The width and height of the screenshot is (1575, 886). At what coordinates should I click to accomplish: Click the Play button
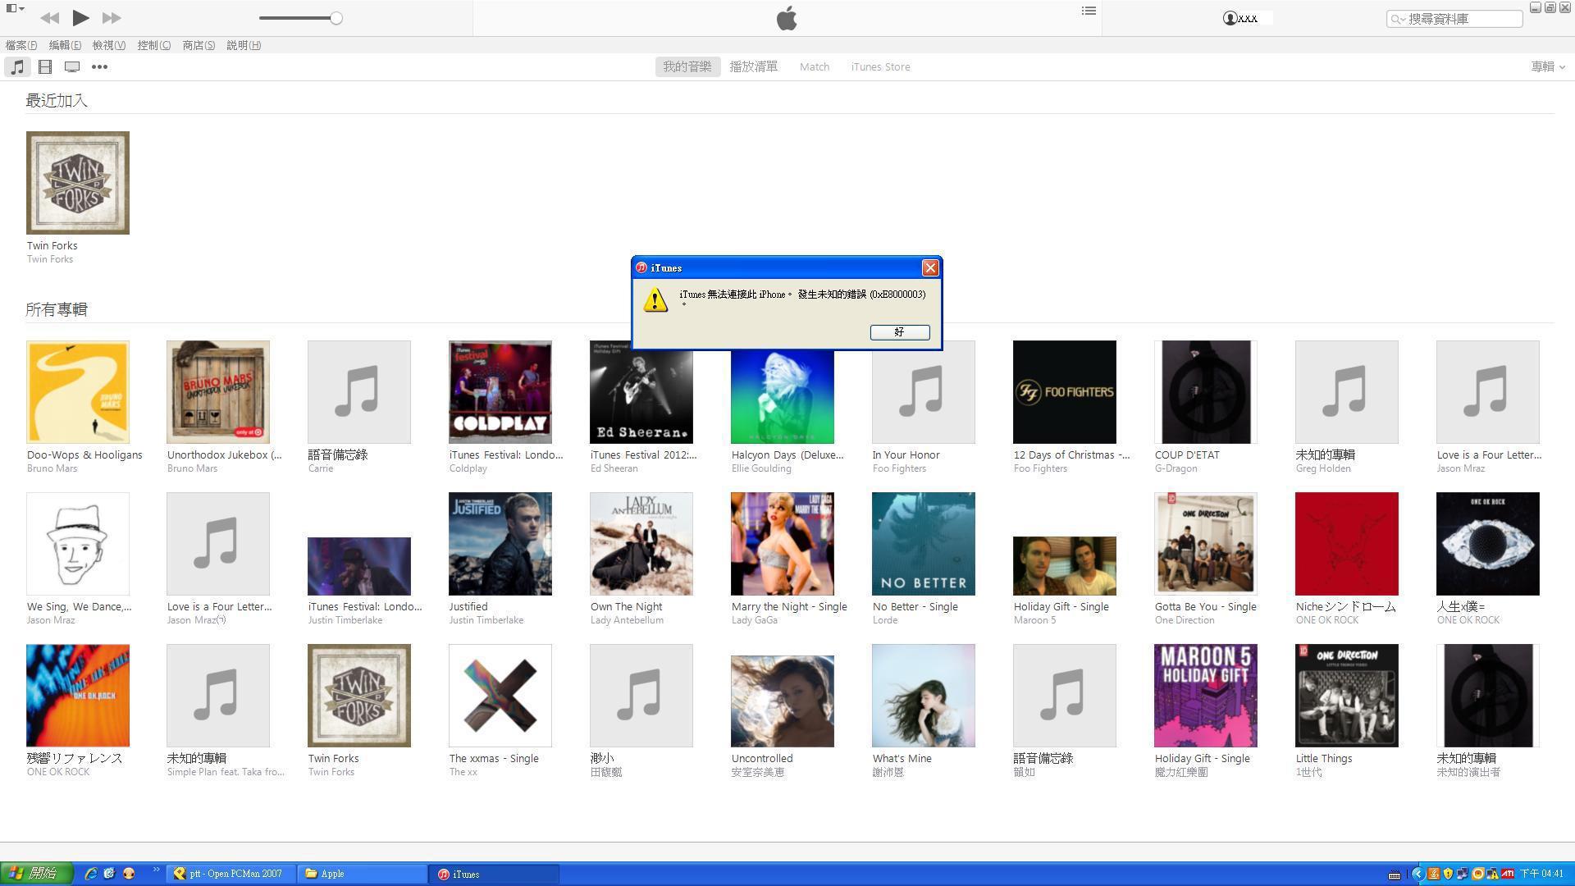80,17
